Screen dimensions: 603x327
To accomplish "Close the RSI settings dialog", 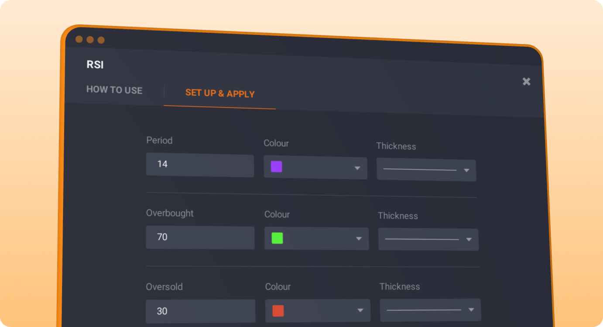I will [x=526, y=82].
